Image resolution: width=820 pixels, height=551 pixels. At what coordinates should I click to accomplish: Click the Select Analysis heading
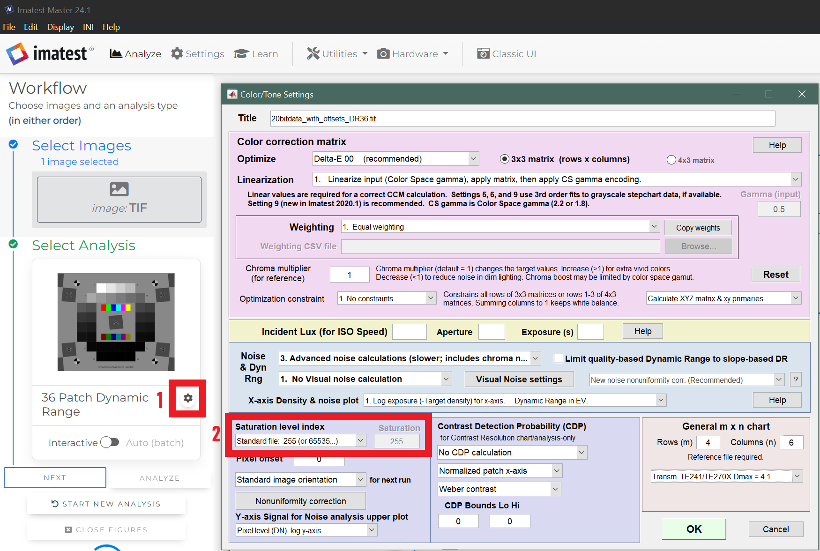83,246
